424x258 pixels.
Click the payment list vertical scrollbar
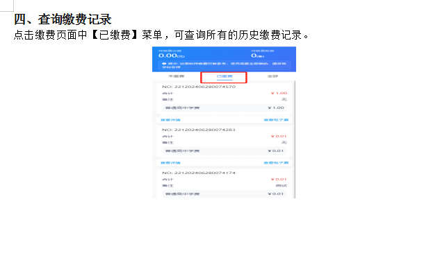pyautogui.click(x=295, y=139)
